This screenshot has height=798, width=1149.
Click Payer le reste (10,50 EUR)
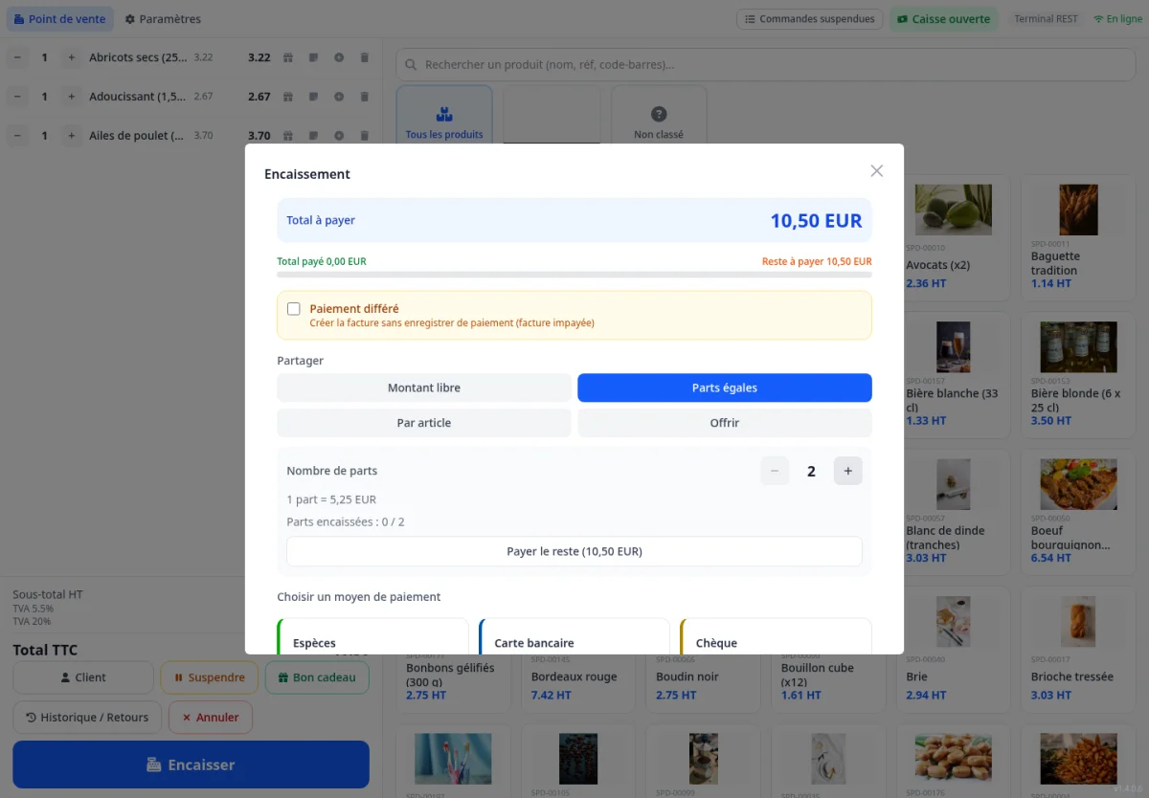coord(574,551)
